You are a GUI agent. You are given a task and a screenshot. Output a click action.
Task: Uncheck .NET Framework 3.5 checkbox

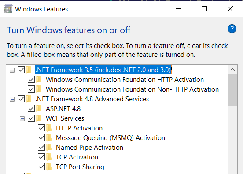[x=21, y=70]
